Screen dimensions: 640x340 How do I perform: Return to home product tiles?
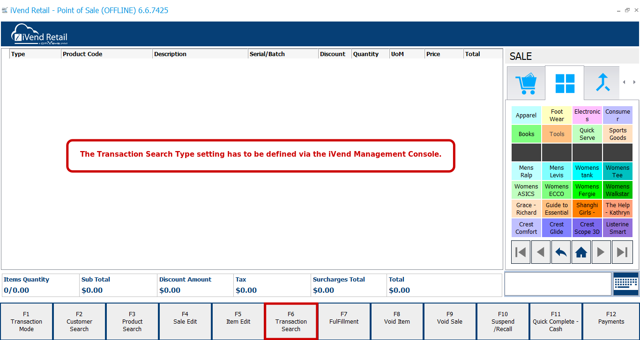point(581,253)
